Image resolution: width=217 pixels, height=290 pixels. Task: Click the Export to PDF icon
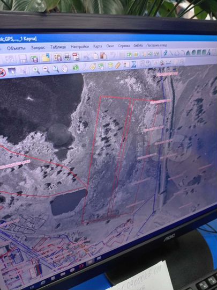point(76,56)
